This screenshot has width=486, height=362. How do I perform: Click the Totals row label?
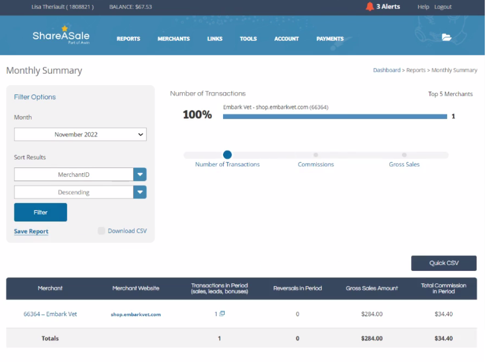pos(50,338)
